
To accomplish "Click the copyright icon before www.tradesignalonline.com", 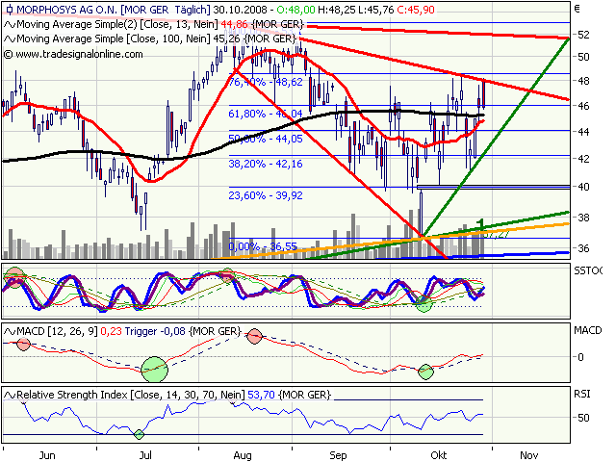I will [9, 54].
